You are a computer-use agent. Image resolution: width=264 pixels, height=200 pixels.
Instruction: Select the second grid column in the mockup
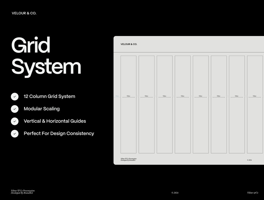point(147,124)
